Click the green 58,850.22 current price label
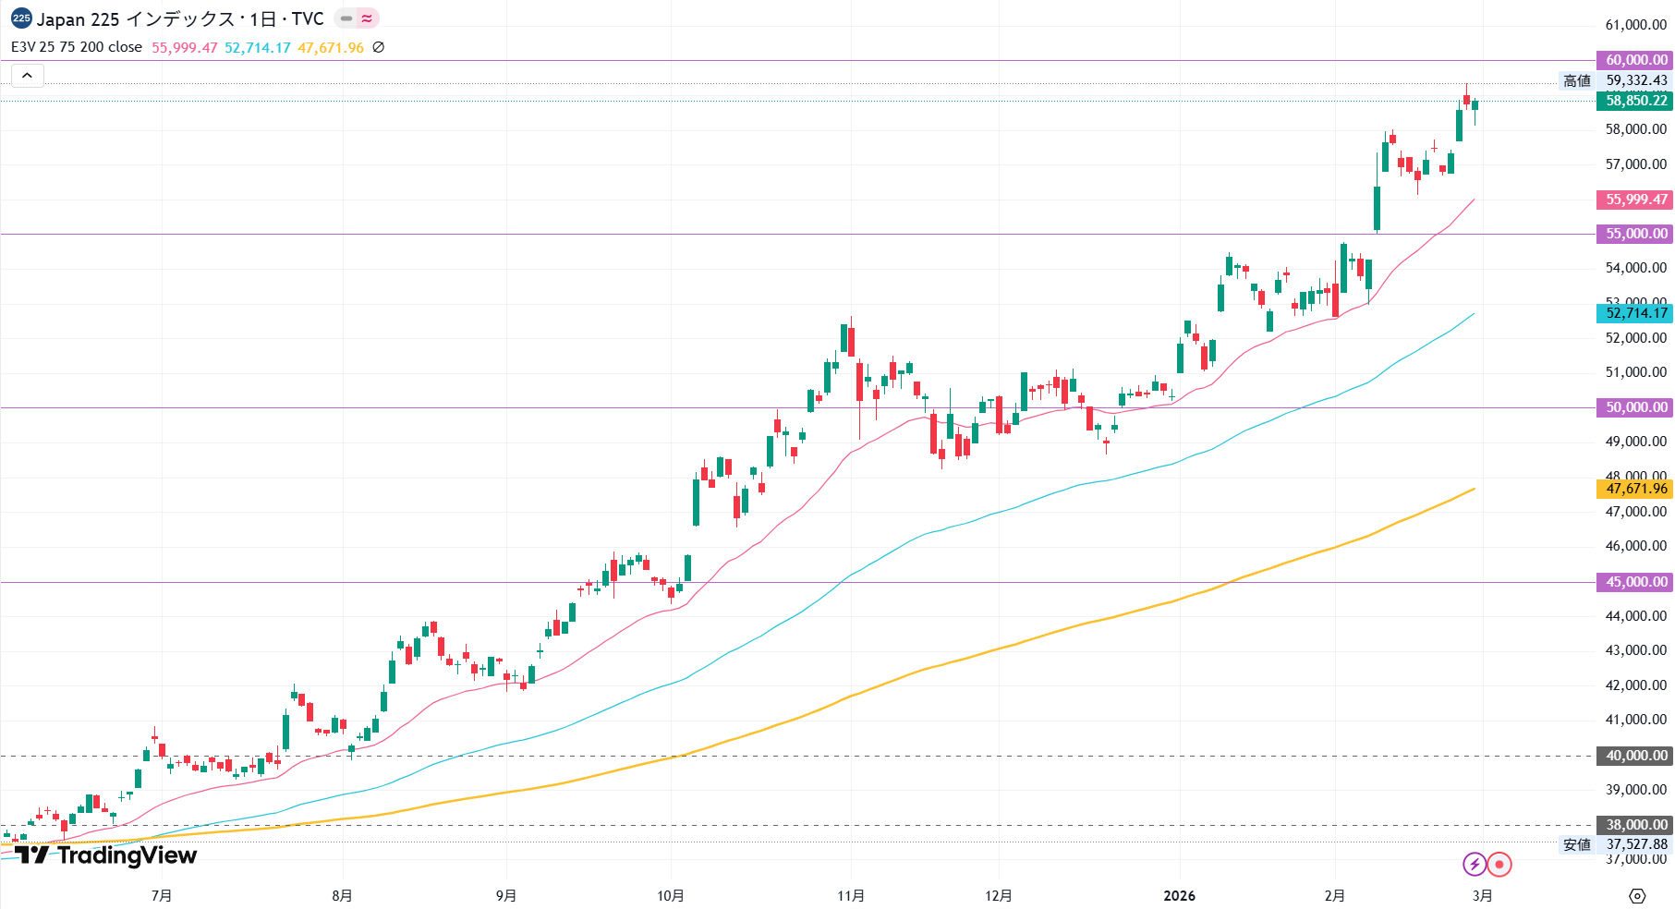 (1635, 101)
